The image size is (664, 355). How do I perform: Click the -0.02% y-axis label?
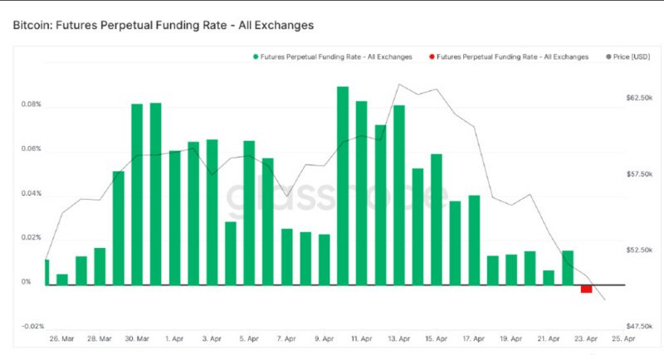click(30, 326)
